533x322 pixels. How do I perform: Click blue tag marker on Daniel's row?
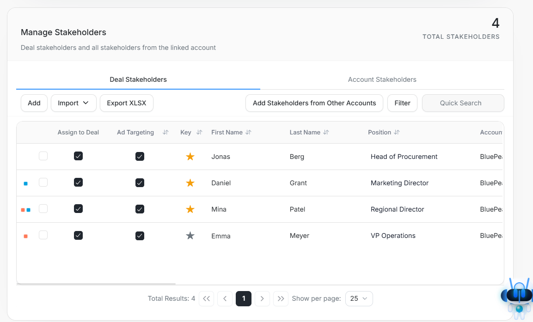point(25,184)
